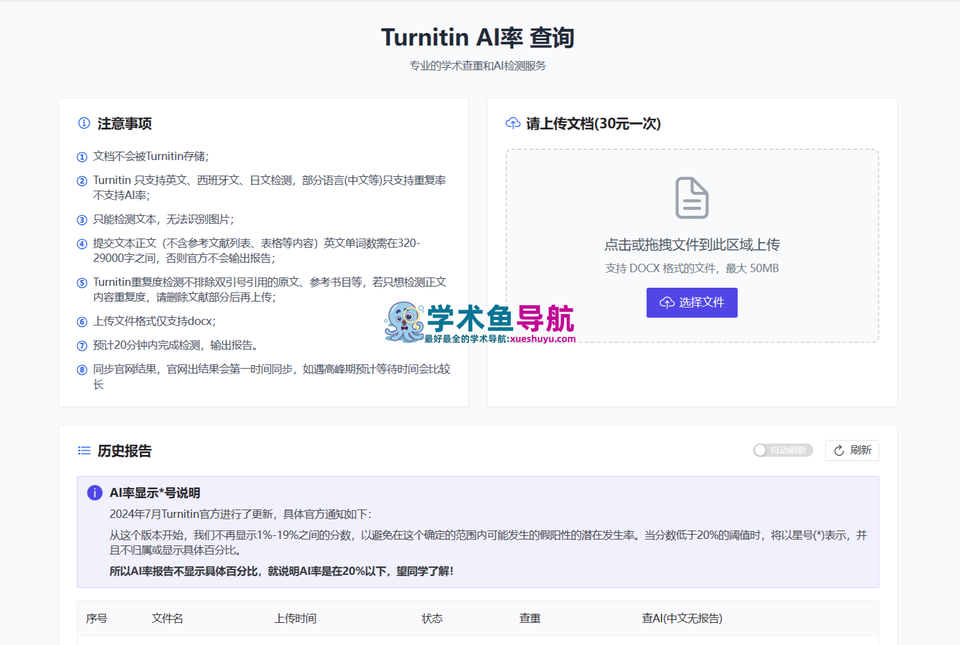The height and width of the screenshot is (645, 960).
Task: Click the AI率显示*号说明 notice title
Action: (155, 493)
